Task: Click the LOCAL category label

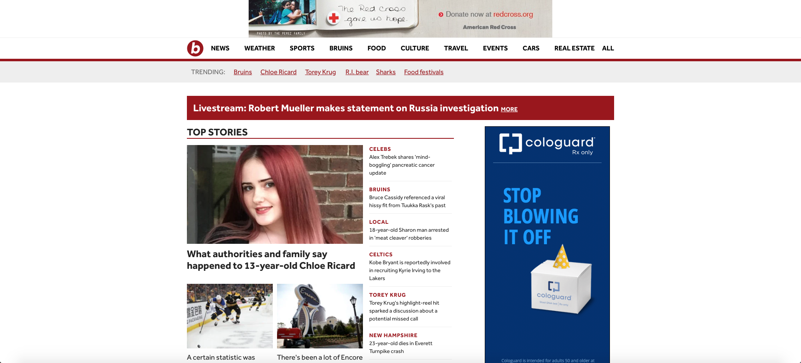Action: 379,222
